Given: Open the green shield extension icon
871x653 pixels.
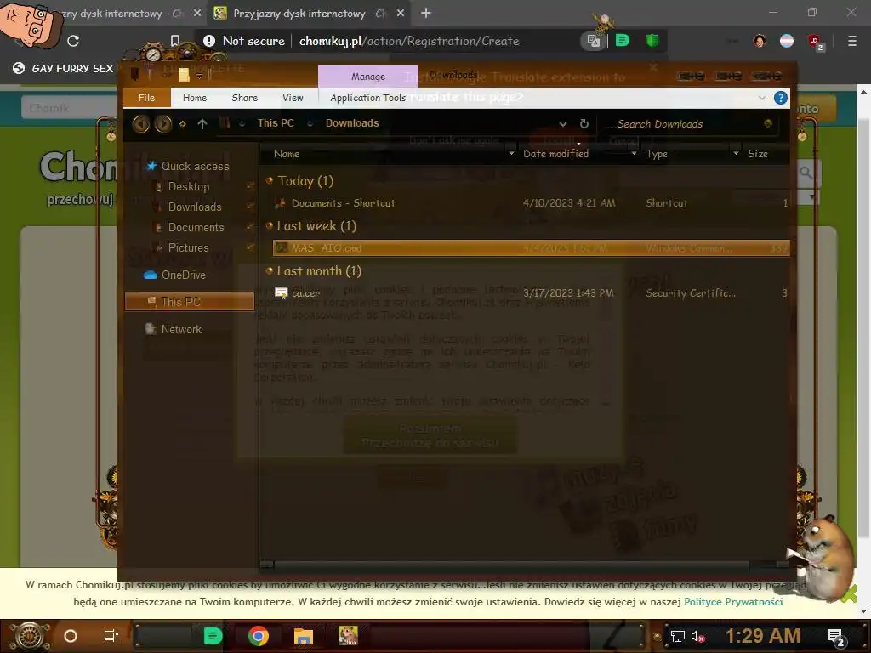Looking at the screenshot, I should [x=652, y=41].
